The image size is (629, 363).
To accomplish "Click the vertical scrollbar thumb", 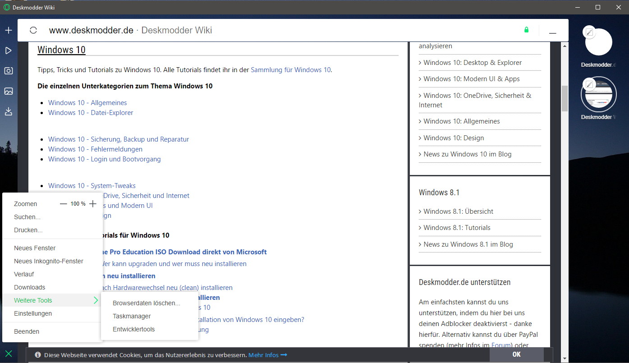I will 565,98.
